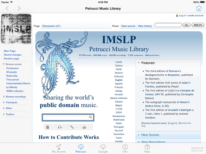Focus the top wiki search field
The image size is (206, 154).
[x=168, y=25]
